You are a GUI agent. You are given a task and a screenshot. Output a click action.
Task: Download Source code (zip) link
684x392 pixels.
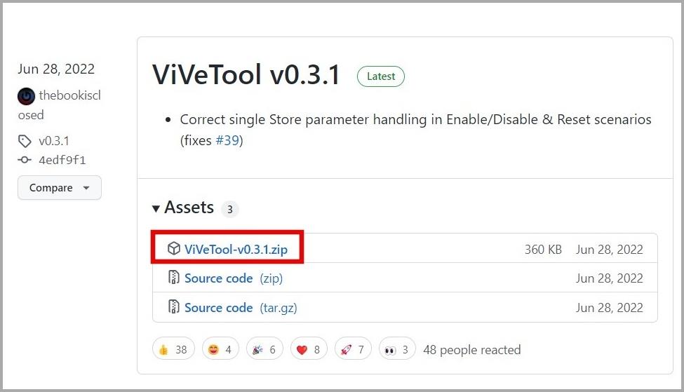(234, 278)
